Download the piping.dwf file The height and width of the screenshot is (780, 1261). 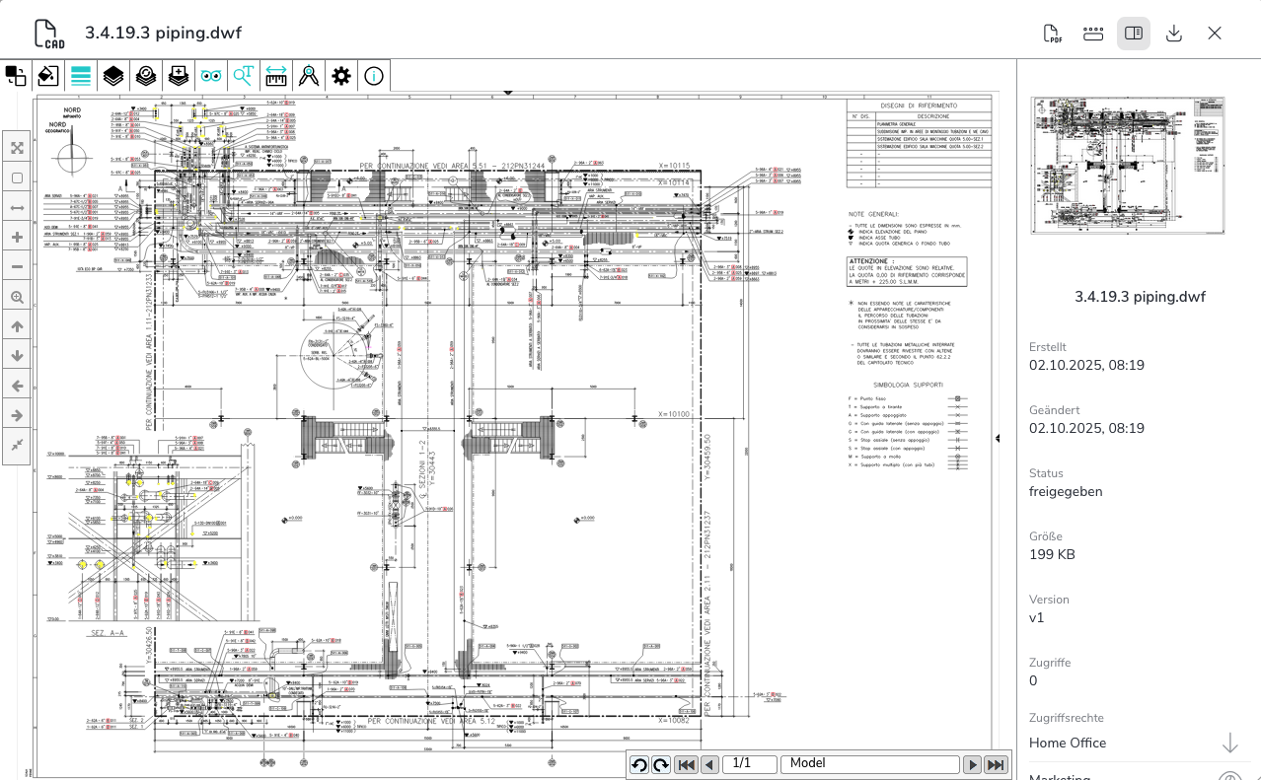[1174, 34]
